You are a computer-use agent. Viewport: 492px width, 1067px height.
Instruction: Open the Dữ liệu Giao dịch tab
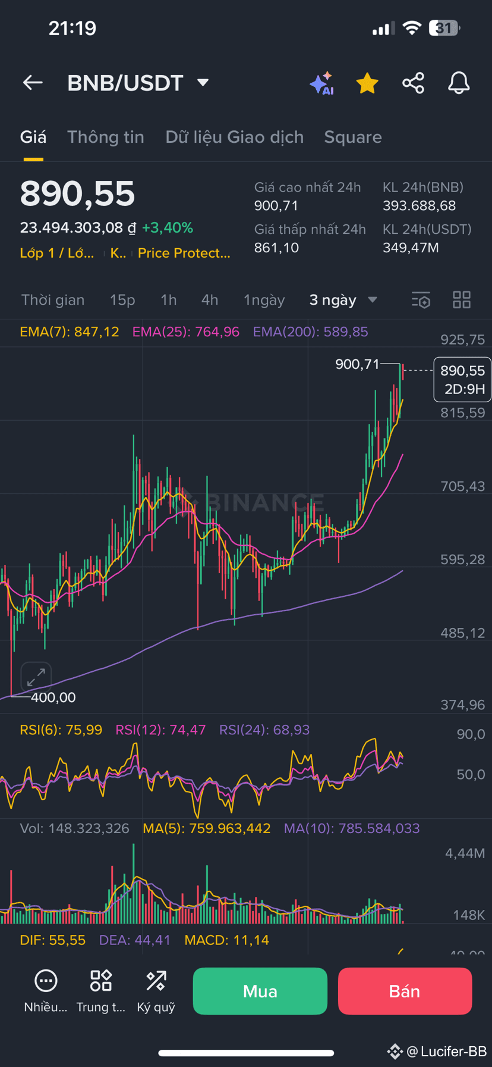[235, 137]
